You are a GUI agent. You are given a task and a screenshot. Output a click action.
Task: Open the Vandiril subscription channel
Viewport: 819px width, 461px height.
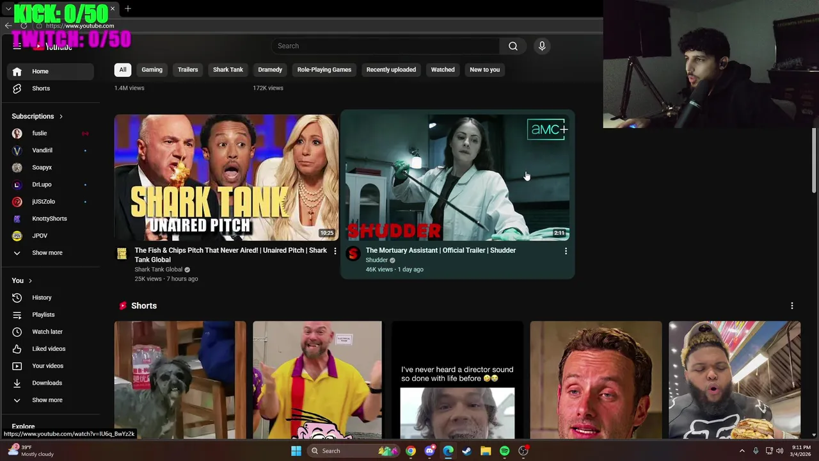(51, 150)
